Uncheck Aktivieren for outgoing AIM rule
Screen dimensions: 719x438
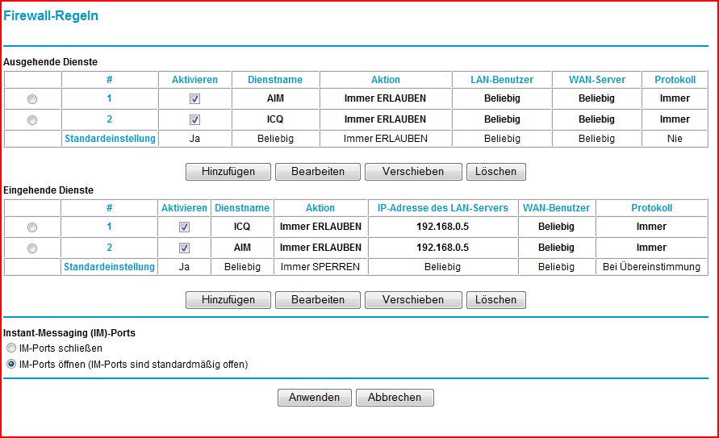tap(195, 99)
